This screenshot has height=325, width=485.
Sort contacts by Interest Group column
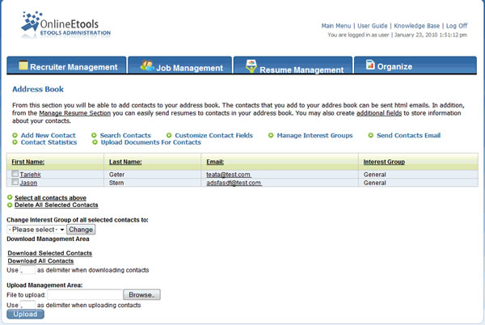(x=384, y=162)
